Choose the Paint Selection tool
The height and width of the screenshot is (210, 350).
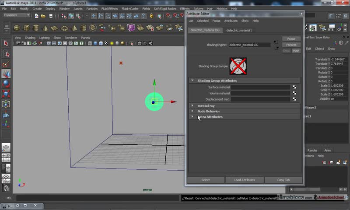pos(6,64)
